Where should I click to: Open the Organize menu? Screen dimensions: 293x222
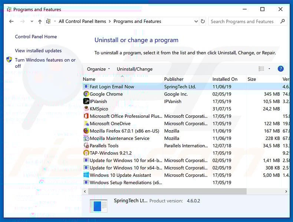98,69
